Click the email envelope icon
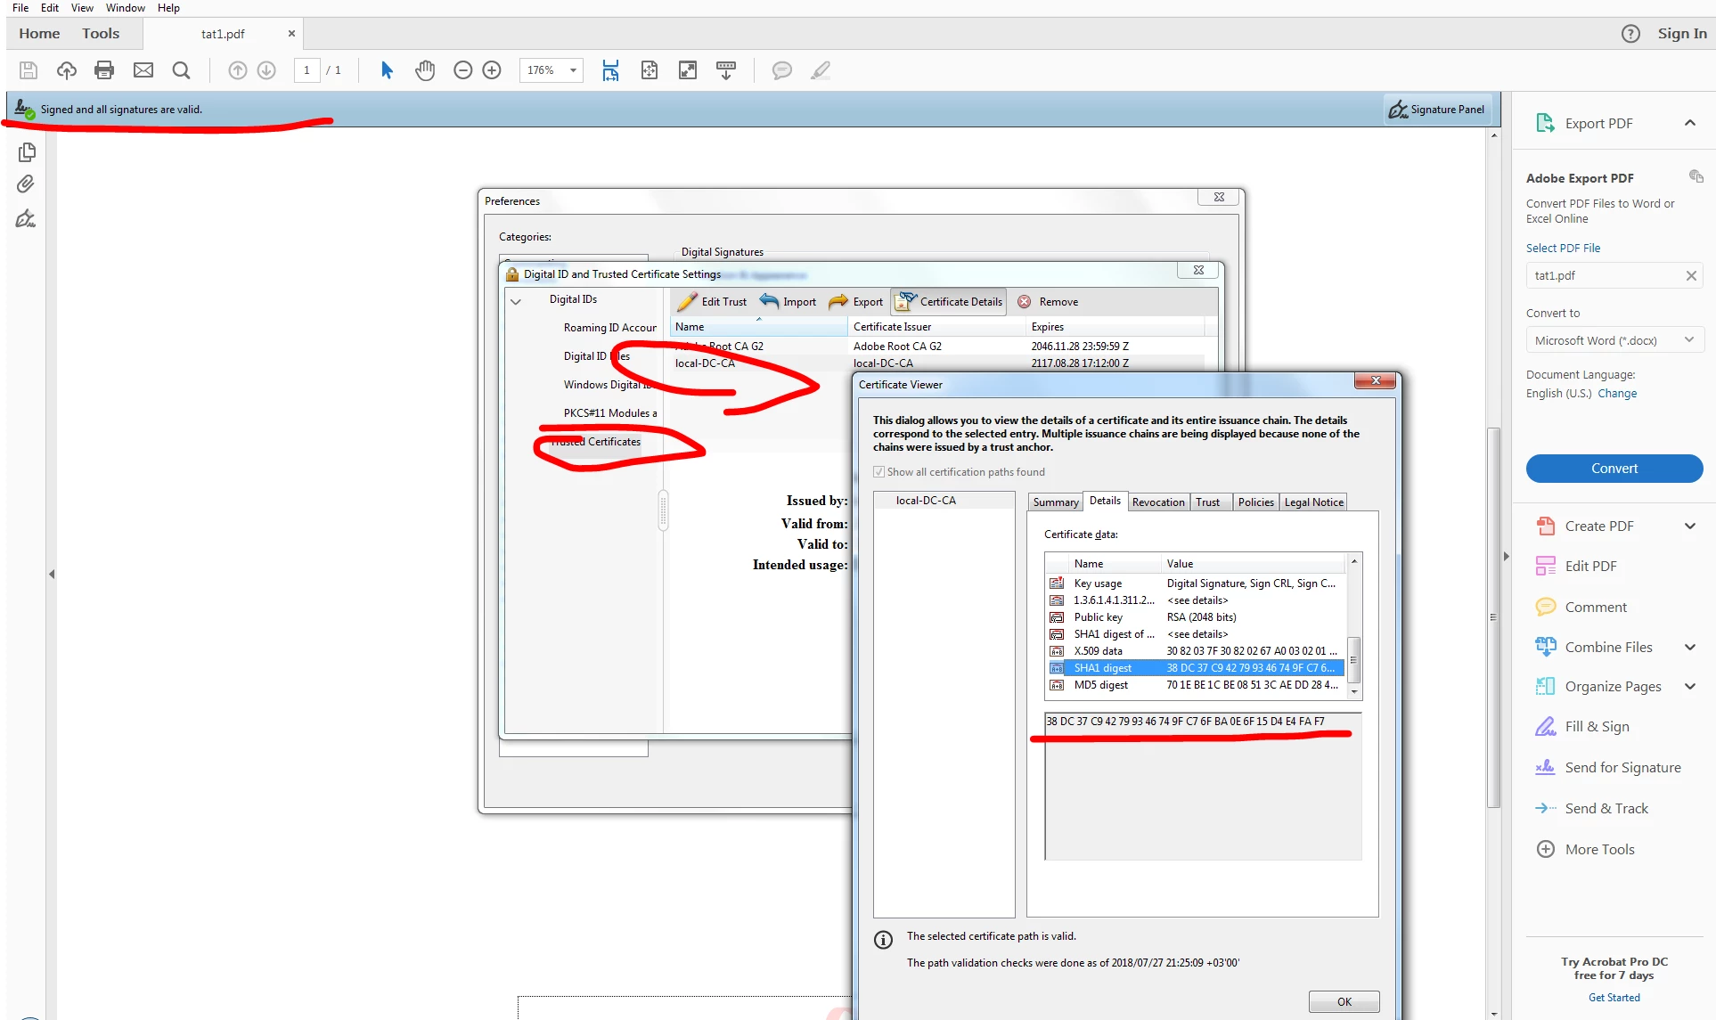The width and height of the screenshot is (1716, 1020). point(143,70)
